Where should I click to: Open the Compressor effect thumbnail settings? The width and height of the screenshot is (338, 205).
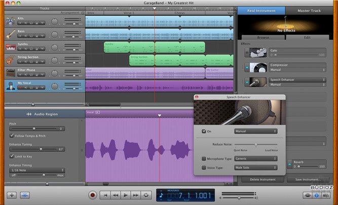(x=258, y=67)
